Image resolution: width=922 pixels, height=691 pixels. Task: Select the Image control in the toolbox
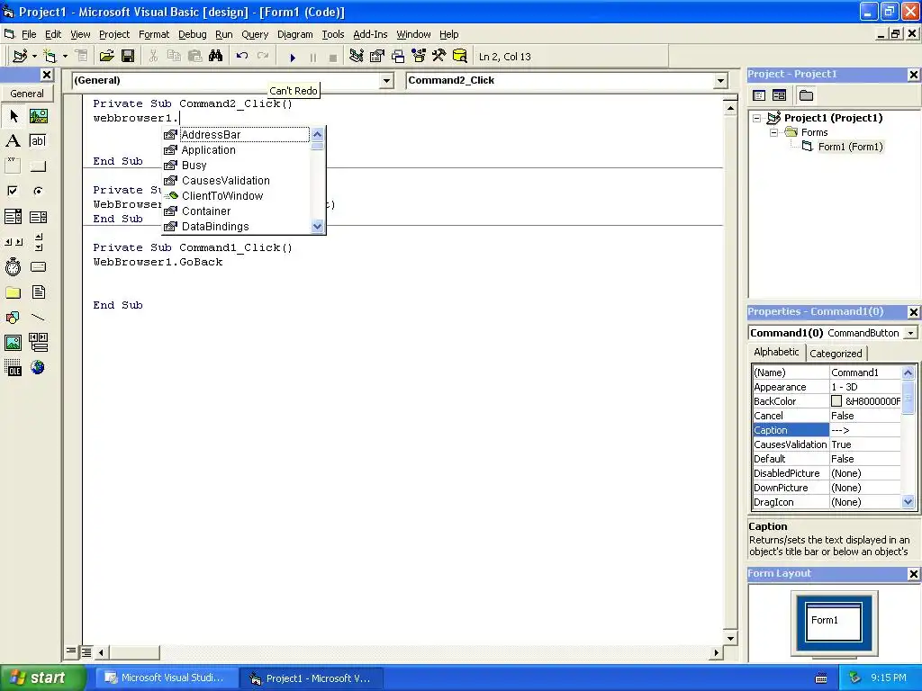14,342
